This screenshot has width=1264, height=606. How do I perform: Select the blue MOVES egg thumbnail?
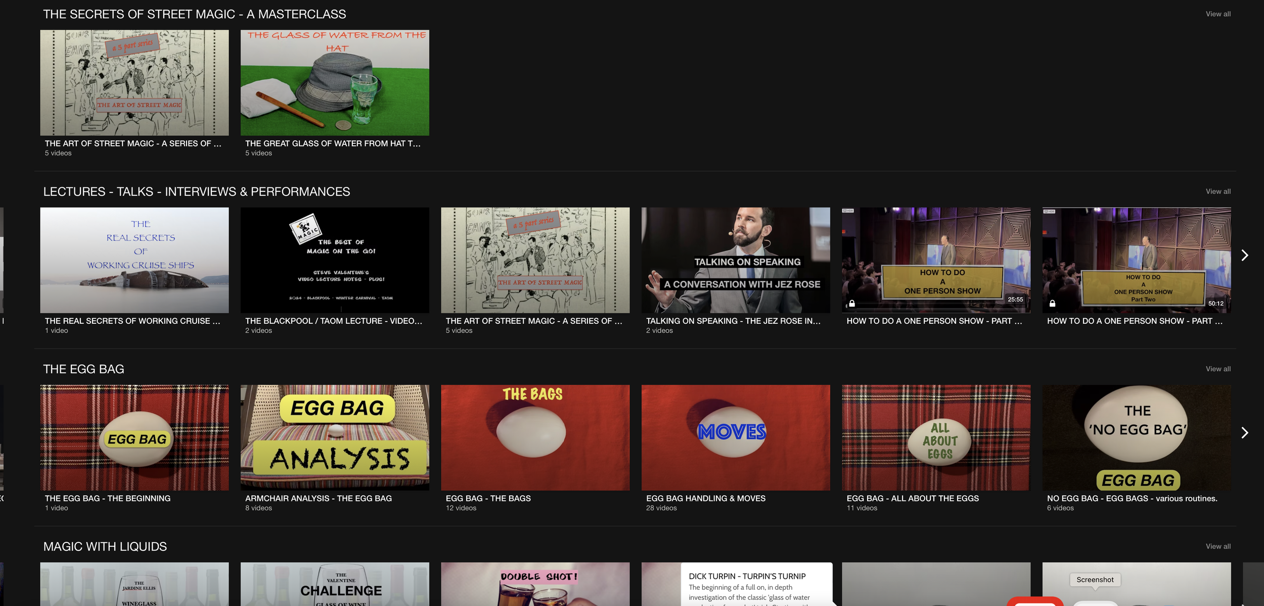(735, 437)
